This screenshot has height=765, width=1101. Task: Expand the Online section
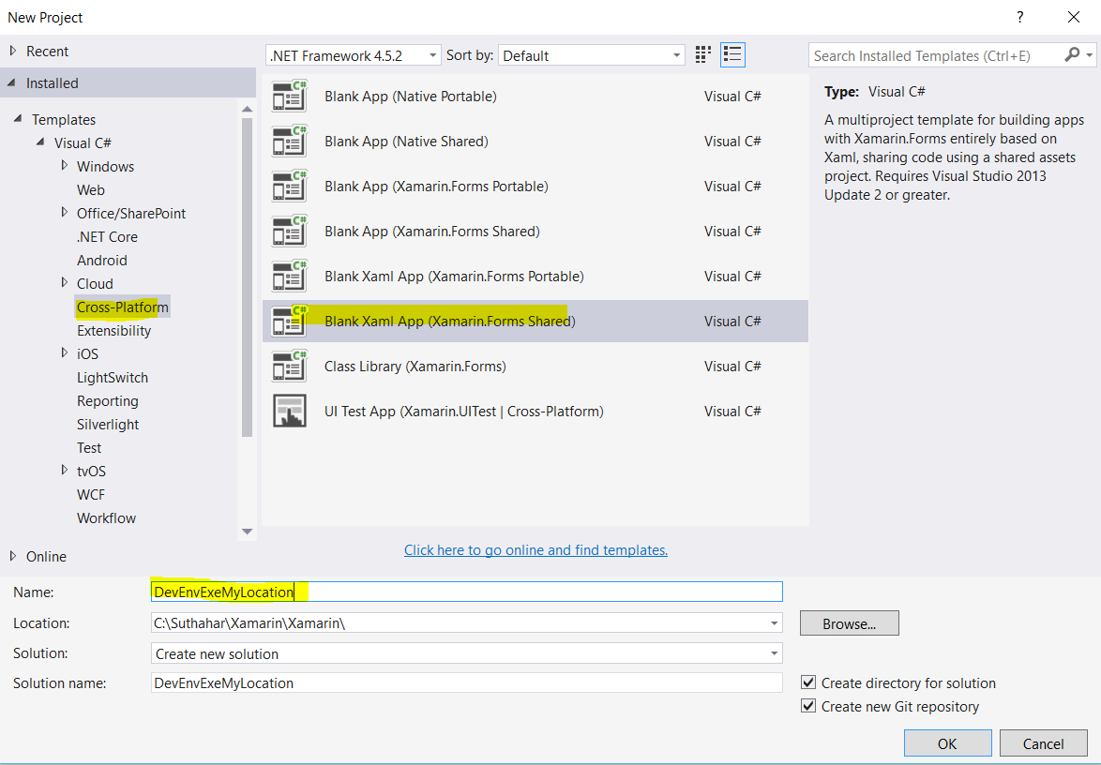(x=12, y=556)
